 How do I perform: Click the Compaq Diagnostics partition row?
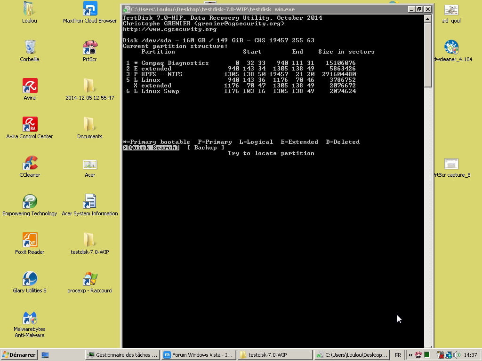[241, 63]
